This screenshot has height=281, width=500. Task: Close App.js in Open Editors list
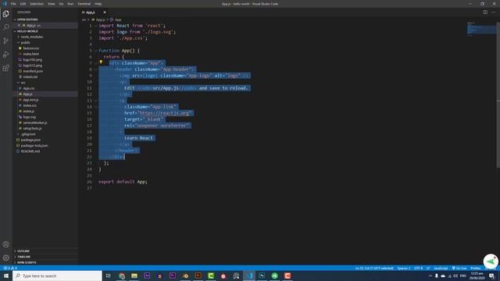pos(19,25)
